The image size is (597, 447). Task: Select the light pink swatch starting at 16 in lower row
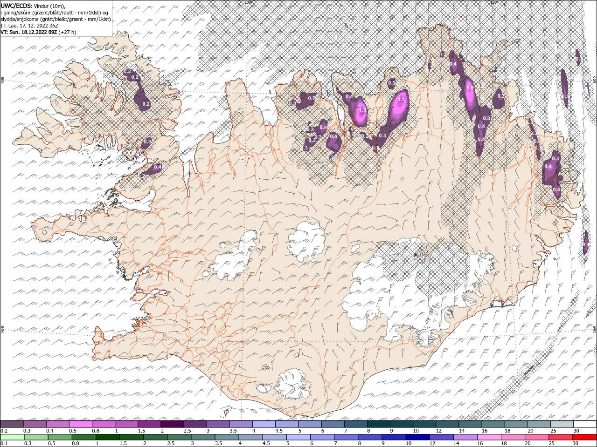click(488, 437)
